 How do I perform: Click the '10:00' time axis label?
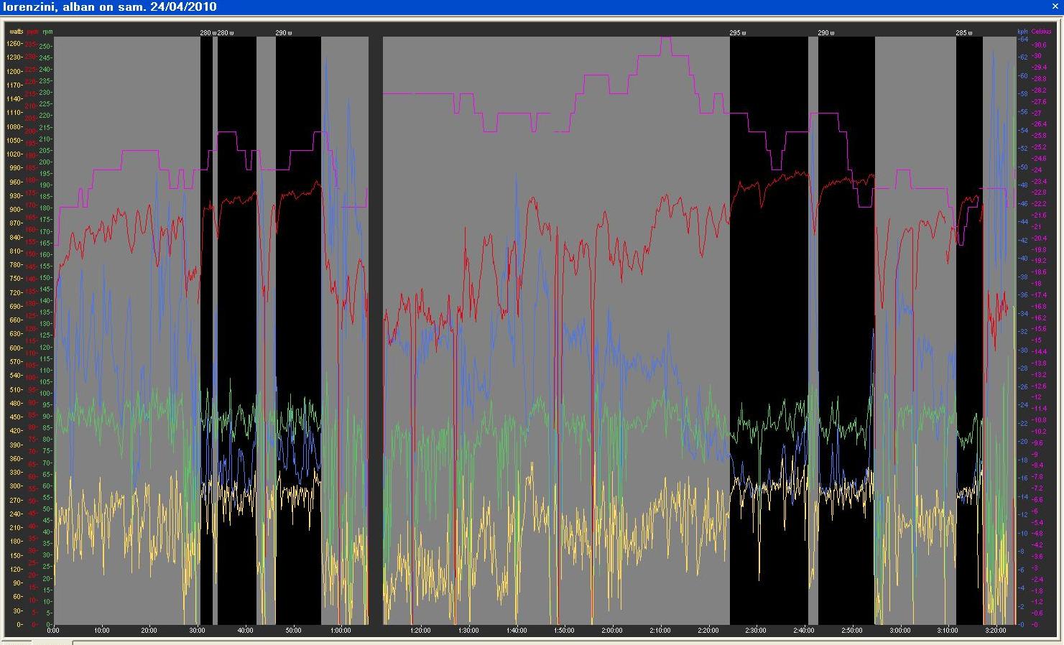coord(102,631)
